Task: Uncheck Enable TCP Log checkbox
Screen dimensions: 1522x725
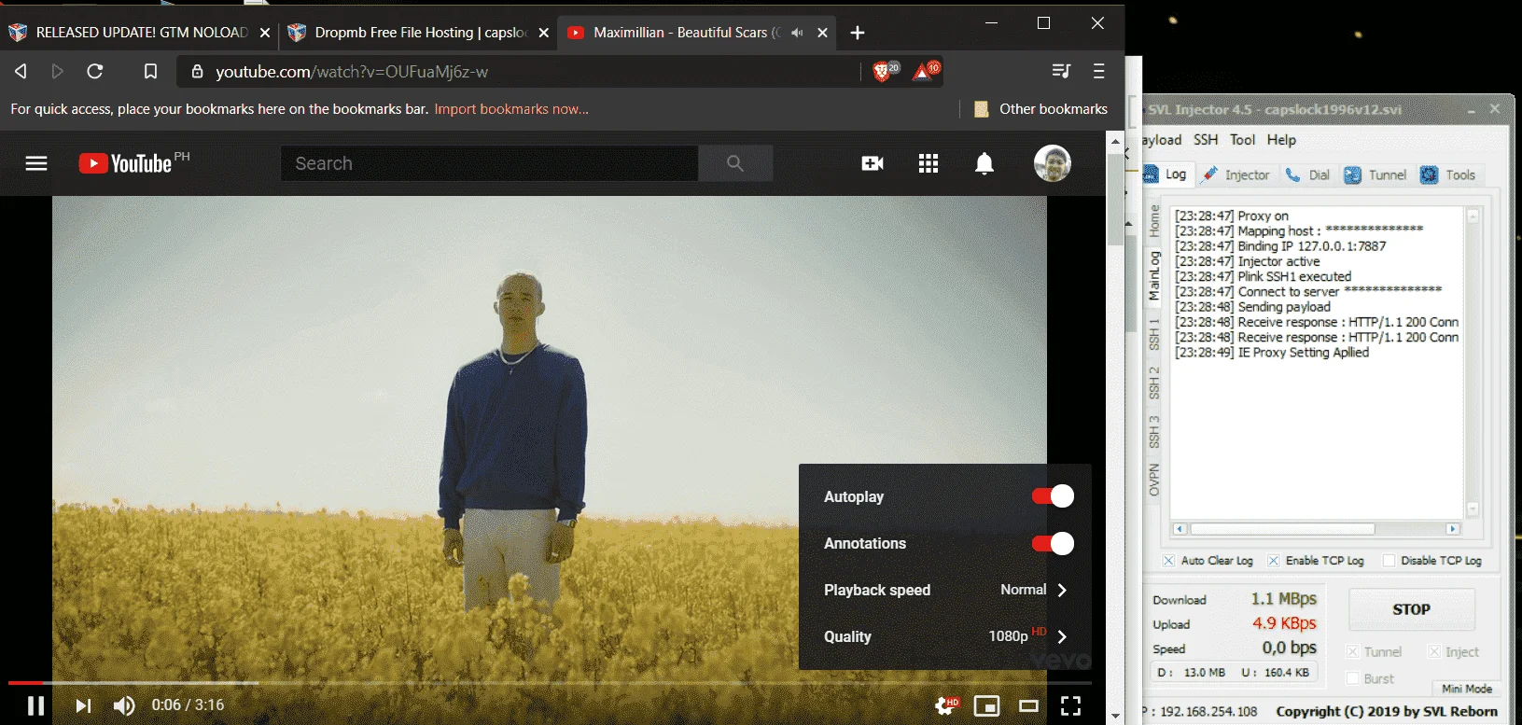Action: tap(1274, 561)
